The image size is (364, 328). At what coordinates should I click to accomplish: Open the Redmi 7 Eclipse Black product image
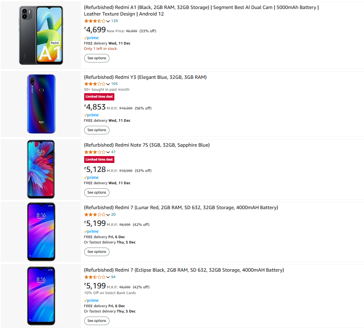pyautogui.click(x=41, y=296)
